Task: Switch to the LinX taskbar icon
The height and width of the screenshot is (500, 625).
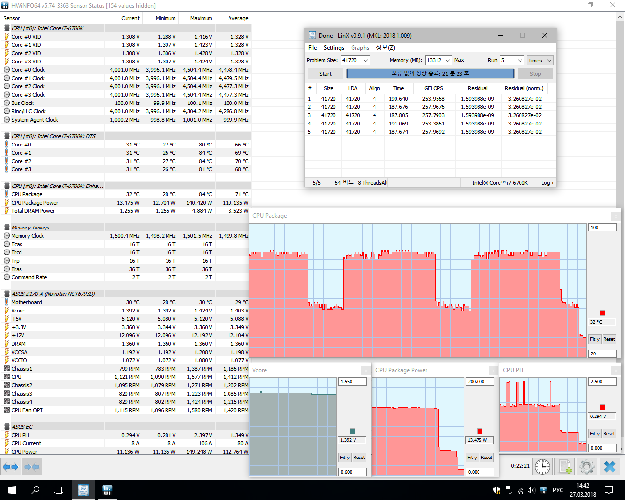Action: pyautogui.click(x=83, y=490)
